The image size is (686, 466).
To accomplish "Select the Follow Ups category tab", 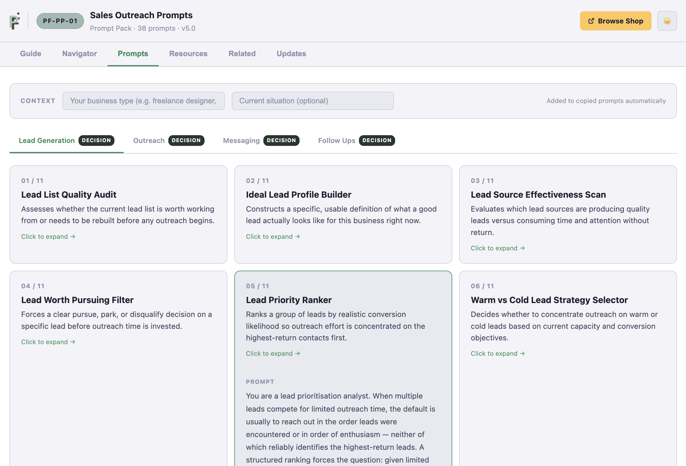I will 356,141.
